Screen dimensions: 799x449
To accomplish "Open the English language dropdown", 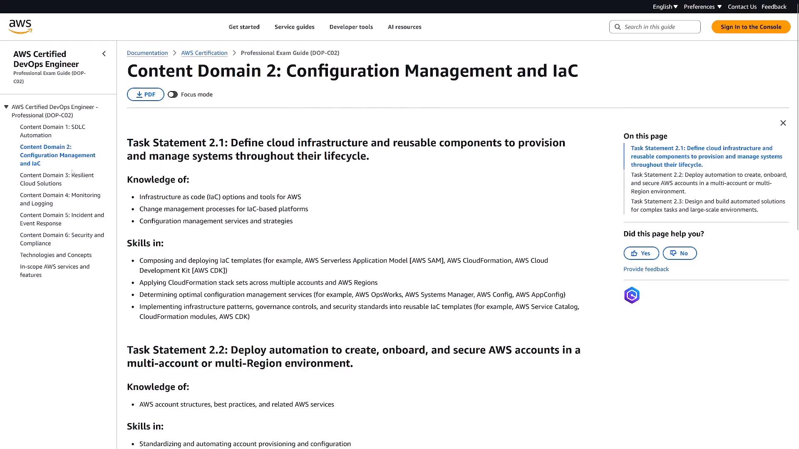I will [x=665, y=7].
